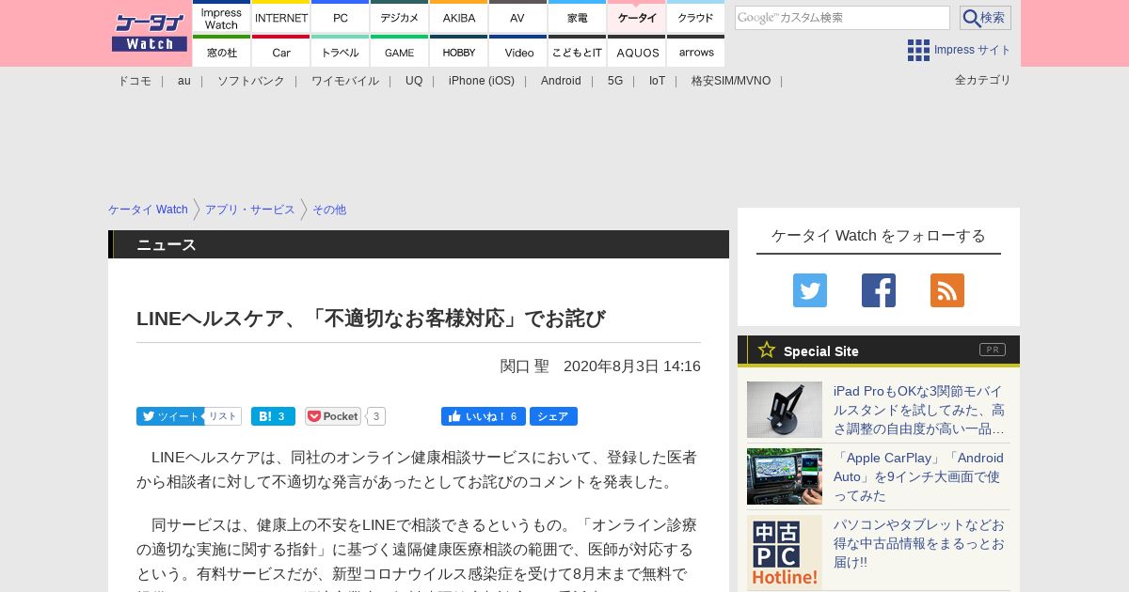
Task: Open ワイモバイル category
Action: point(345,81)
